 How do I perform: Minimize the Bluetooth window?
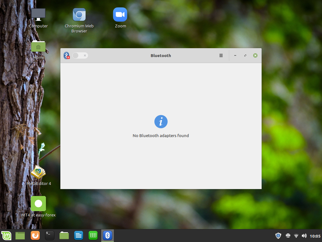pos(235,55)
